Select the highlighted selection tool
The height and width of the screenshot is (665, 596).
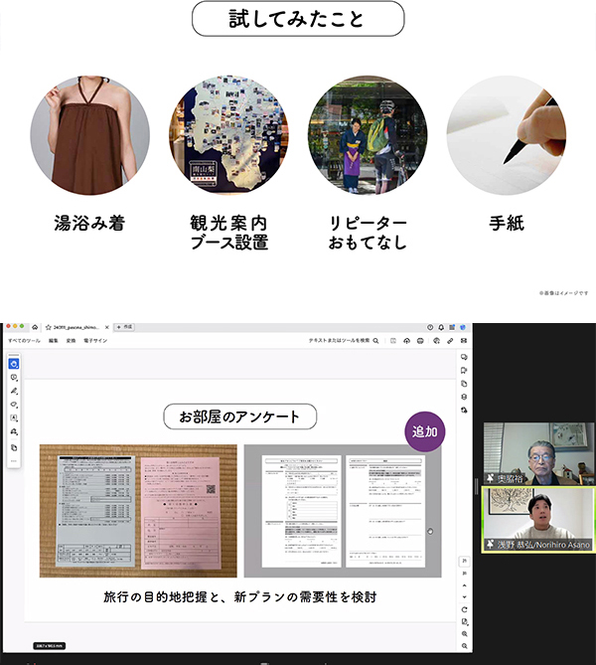(14, 364)
